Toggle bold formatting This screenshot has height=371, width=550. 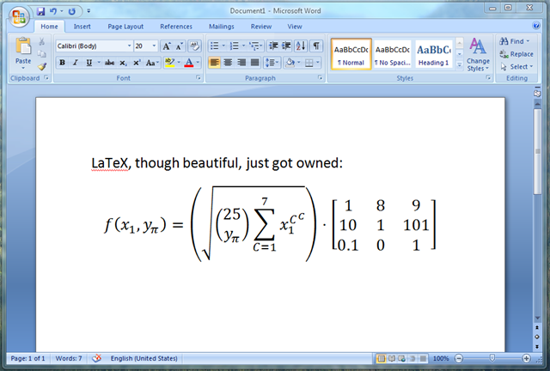pos(62,63)
